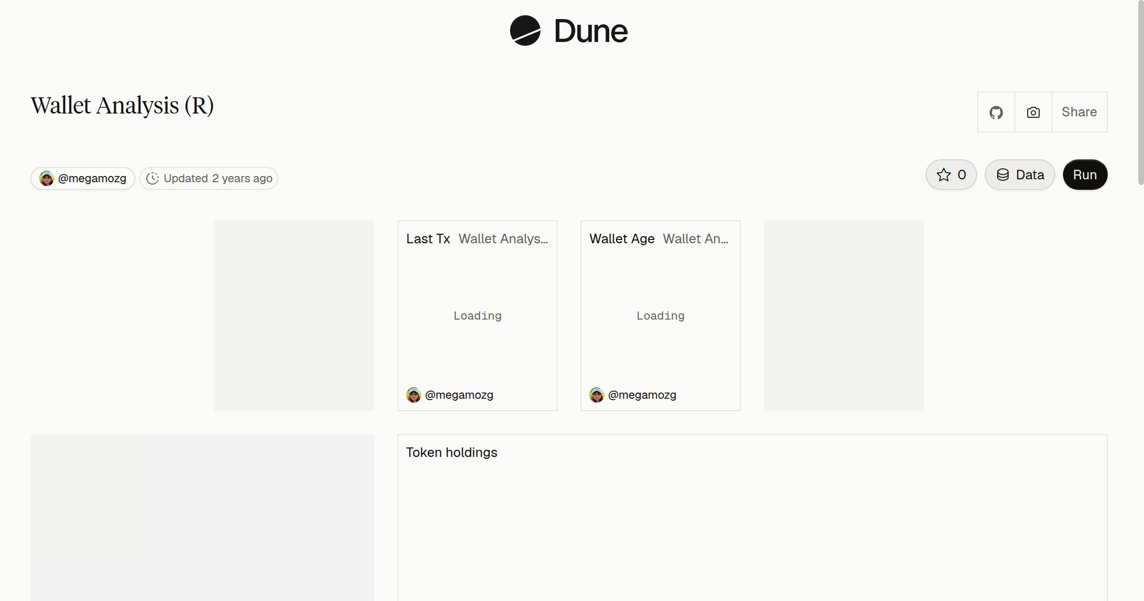This screenshot has width=1144, height=601.
Task: Click the Updated 2 years ago badge
Action: point(209,178)
